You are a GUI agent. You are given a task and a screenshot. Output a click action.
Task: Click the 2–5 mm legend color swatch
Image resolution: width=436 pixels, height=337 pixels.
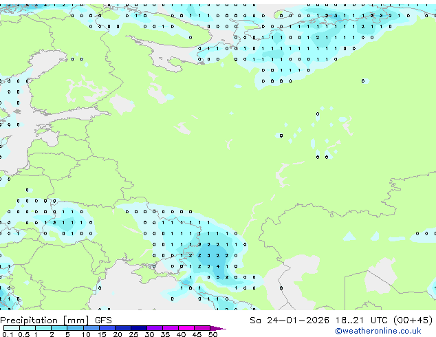pyautogui.click(x=59, y=328)
